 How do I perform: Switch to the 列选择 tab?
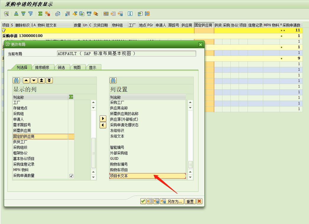tap(22, 67)
